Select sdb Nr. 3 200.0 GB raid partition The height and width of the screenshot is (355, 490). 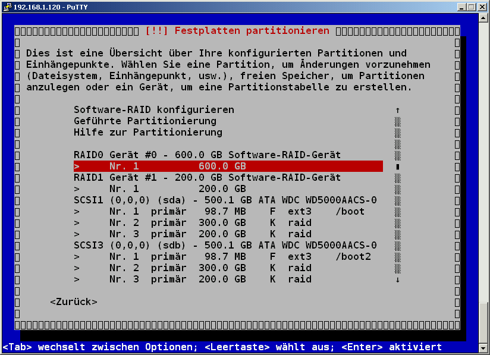coord(192,279)
